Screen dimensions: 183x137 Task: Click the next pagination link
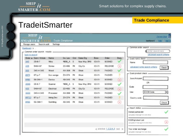coord(118,129)
